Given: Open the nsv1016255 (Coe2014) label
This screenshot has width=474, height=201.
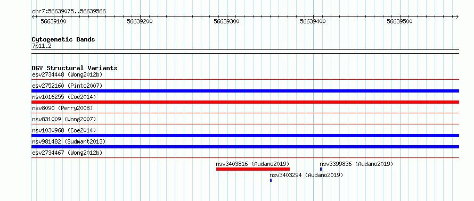Looking at the screenshot, I should pos(64,97).
